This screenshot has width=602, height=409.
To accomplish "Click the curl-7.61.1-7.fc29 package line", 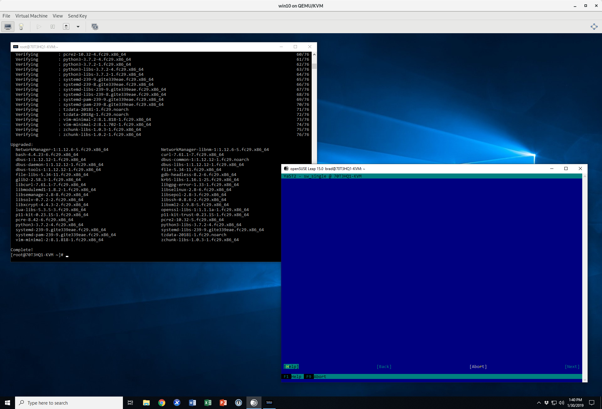I will (193, 154).
